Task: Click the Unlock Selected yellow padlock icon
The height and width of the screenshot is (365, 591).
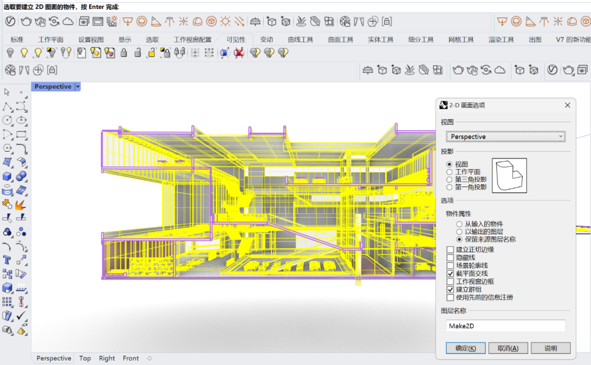Action: (151, 53)
